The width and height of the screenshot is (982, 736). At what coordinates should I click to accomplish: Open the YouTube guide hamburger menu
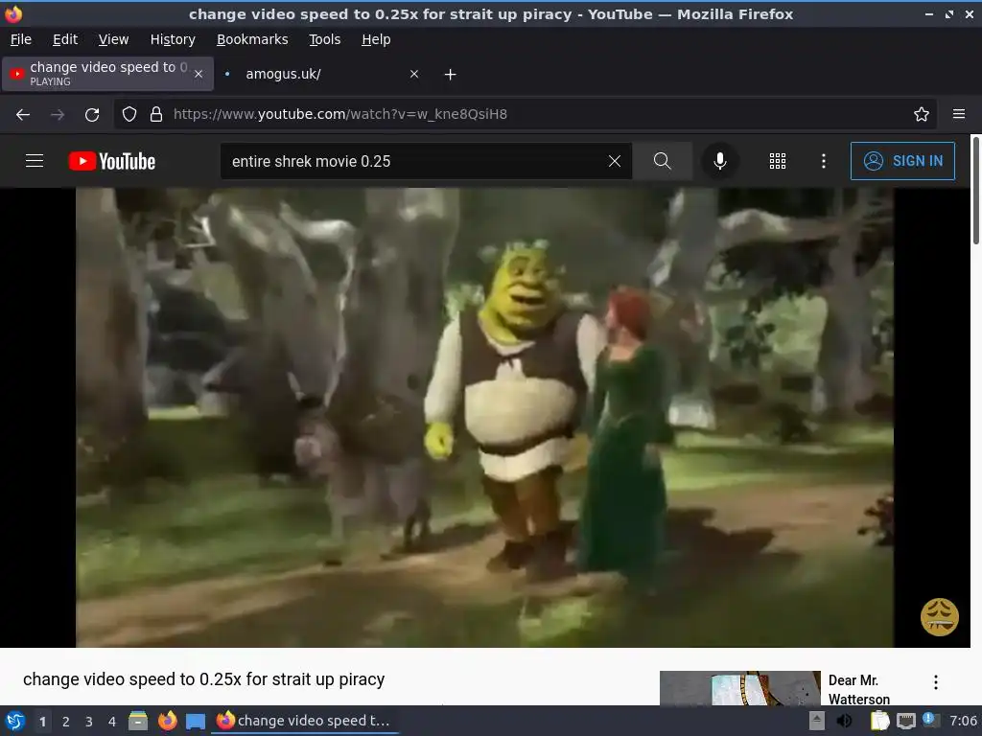click(35, 161)
